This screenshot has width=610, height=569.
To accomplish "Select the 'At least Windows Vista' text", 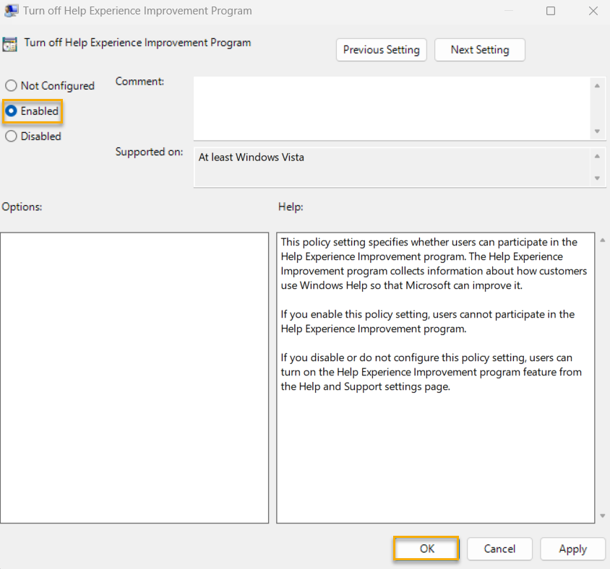I will 251,157.
